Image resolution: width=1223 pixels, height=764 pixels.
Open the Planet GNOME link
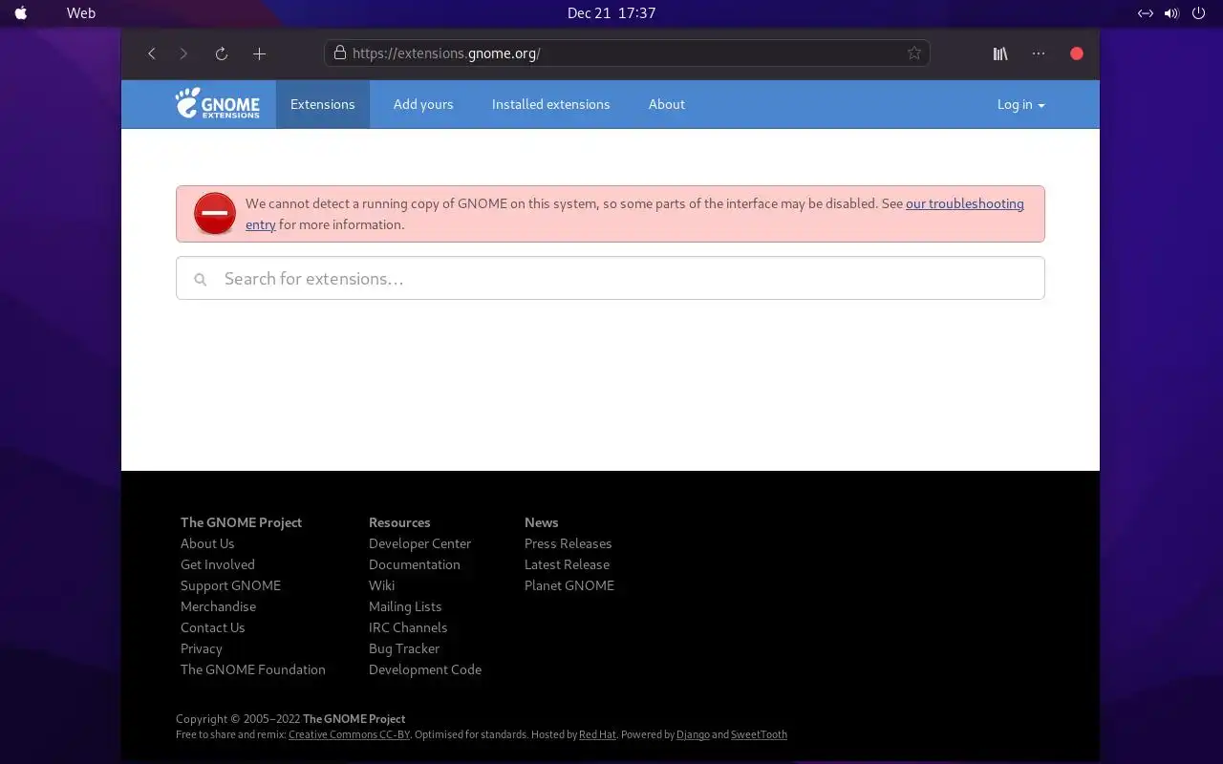coord(569,585)
